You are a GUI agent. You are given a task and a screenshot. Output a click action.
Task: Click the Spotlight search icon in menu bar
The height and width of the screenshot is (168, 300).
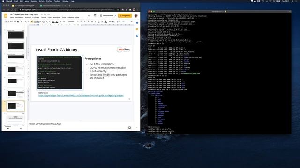292,1
